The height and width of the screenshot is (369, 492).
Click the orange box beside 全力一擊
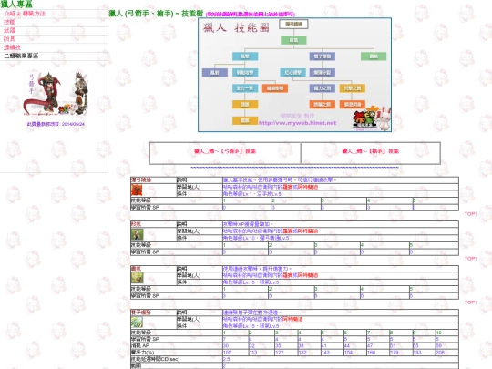coord(275,88)
